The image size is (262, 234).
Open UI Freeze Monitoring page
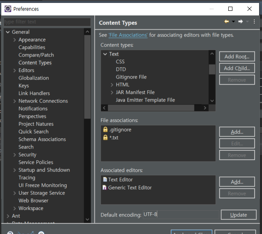(x=42, y=185)
